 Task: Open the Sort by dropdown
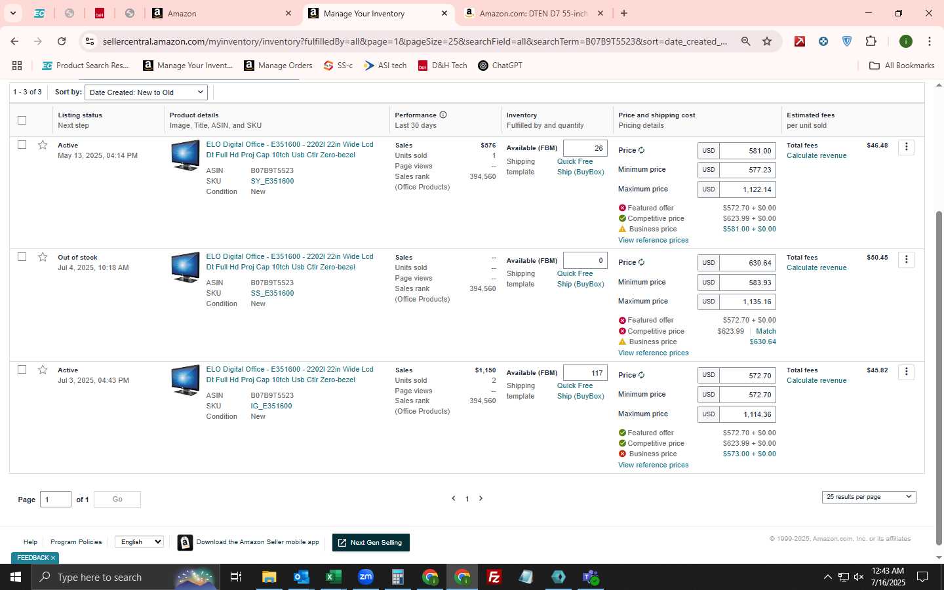pyautogui.click(x=146, y=92)
